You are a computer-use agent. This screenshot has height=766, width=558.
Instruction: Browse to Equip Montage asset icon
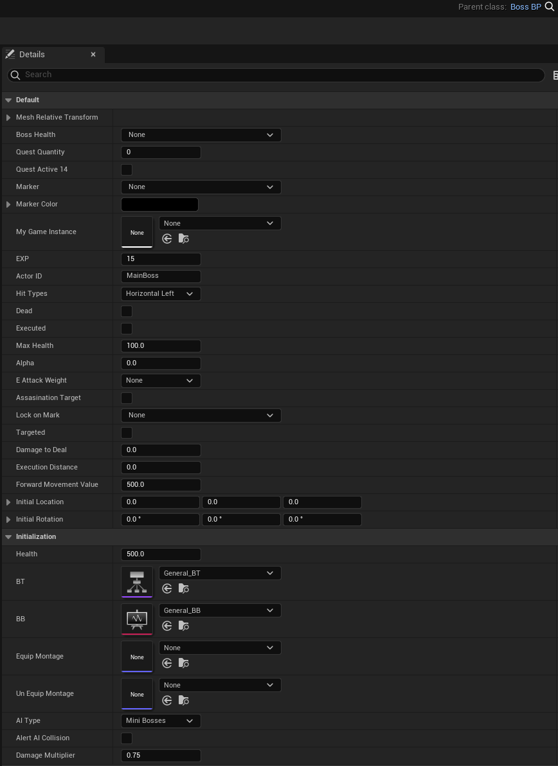tap(184, 663)
